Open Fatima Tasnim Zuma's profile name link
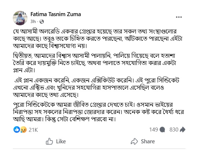The height and width of the screenshot is (166, 198). click(x=55, y=14)
